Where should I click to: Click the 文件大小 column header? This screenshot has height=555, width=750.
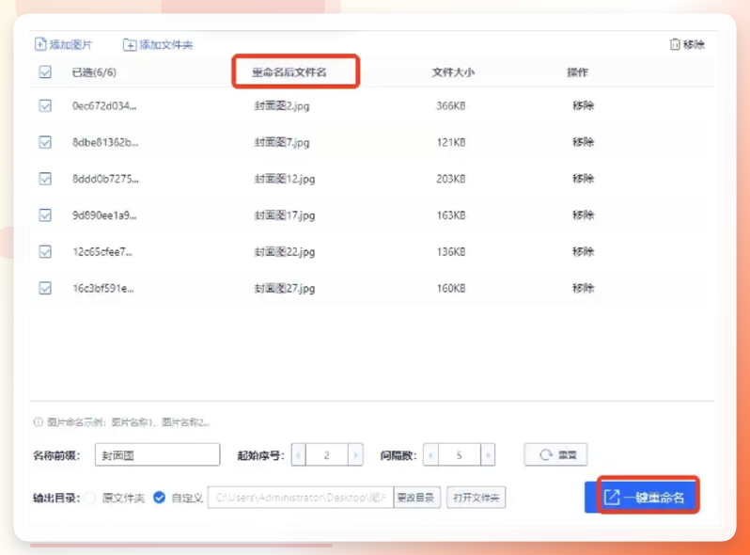453,72
